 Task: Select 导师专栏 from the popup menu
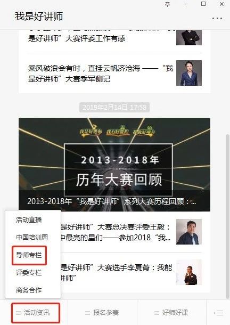pyautogui.click(x=29, y=255)
